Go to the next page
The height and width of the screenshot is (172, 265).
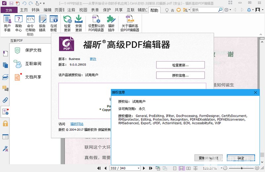tap(144, 168)
